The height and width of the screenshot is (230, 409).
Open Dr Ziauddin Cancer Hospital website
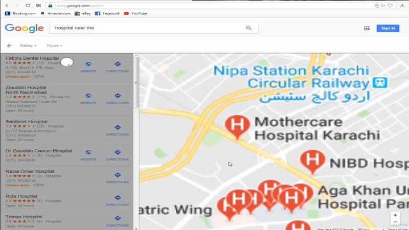coord(88,155)
